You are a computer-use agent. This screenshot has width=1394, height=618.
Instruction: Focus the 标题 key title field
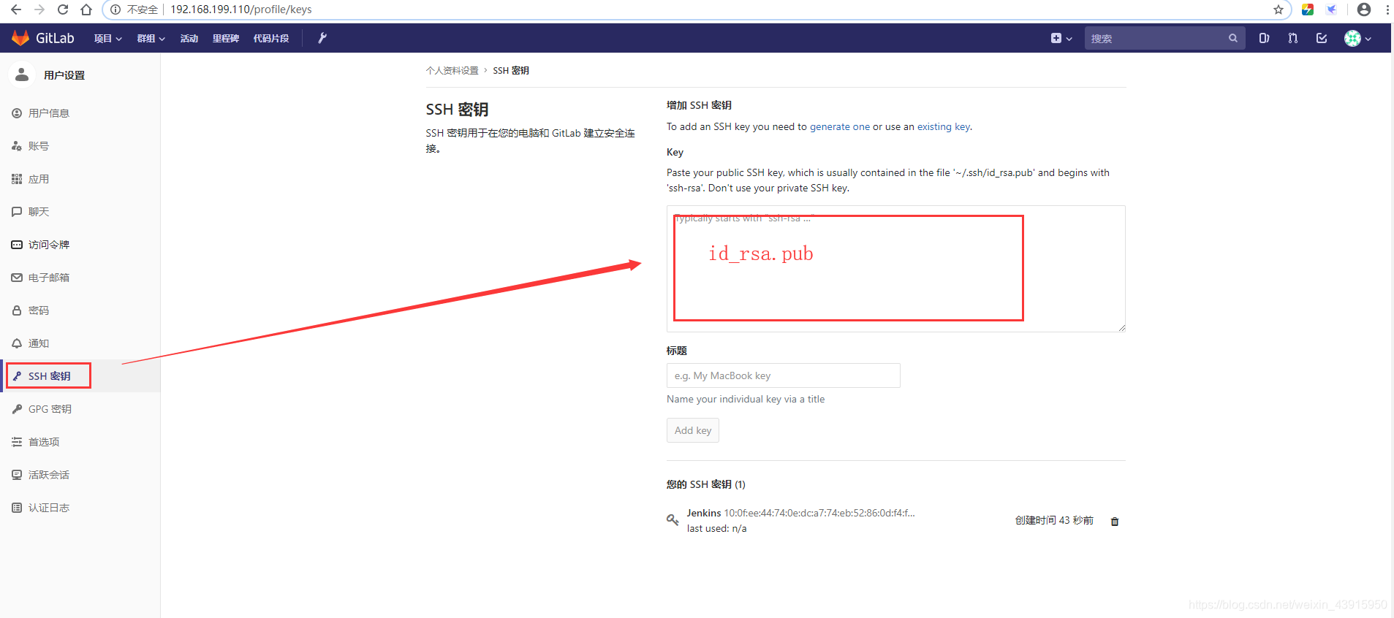784,375
